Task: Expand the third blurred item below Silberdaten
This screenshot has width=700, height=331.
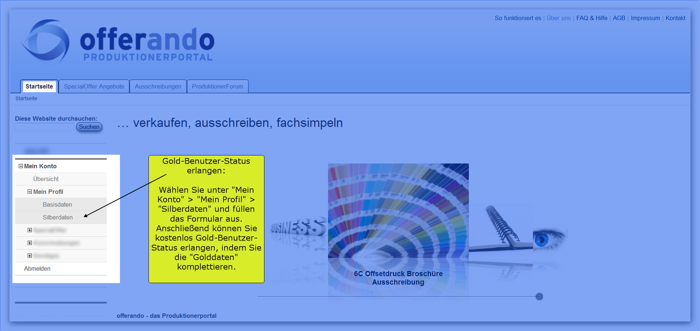Action: (x=30, y=256)
